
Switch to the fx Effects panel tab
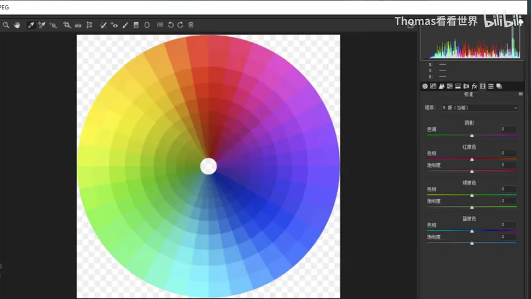tap(474, 87)
